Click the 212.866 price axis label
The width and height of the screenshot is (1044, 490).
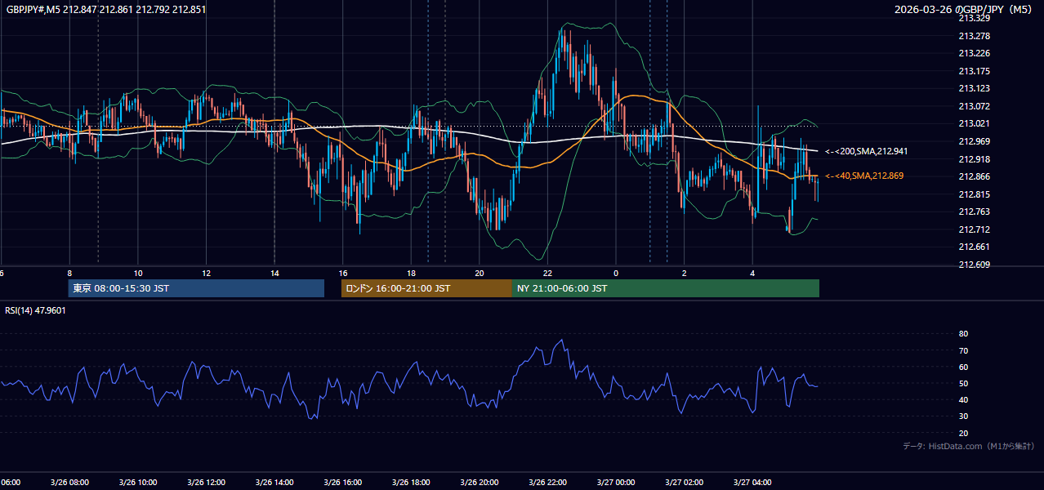pos(974,176)
